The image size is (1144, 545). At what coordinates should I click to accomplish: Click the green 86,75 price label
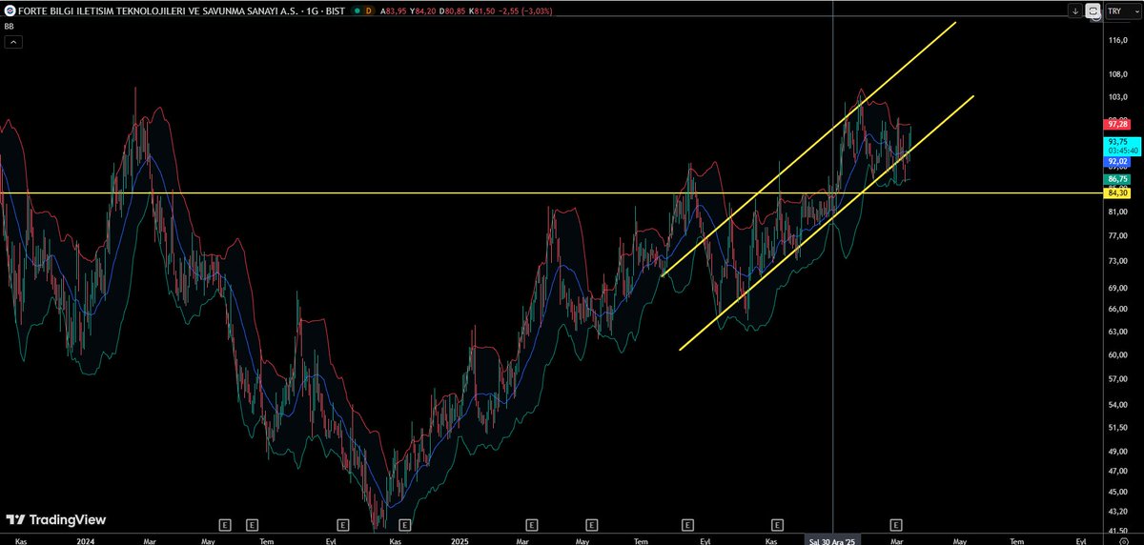[1117, 179]
